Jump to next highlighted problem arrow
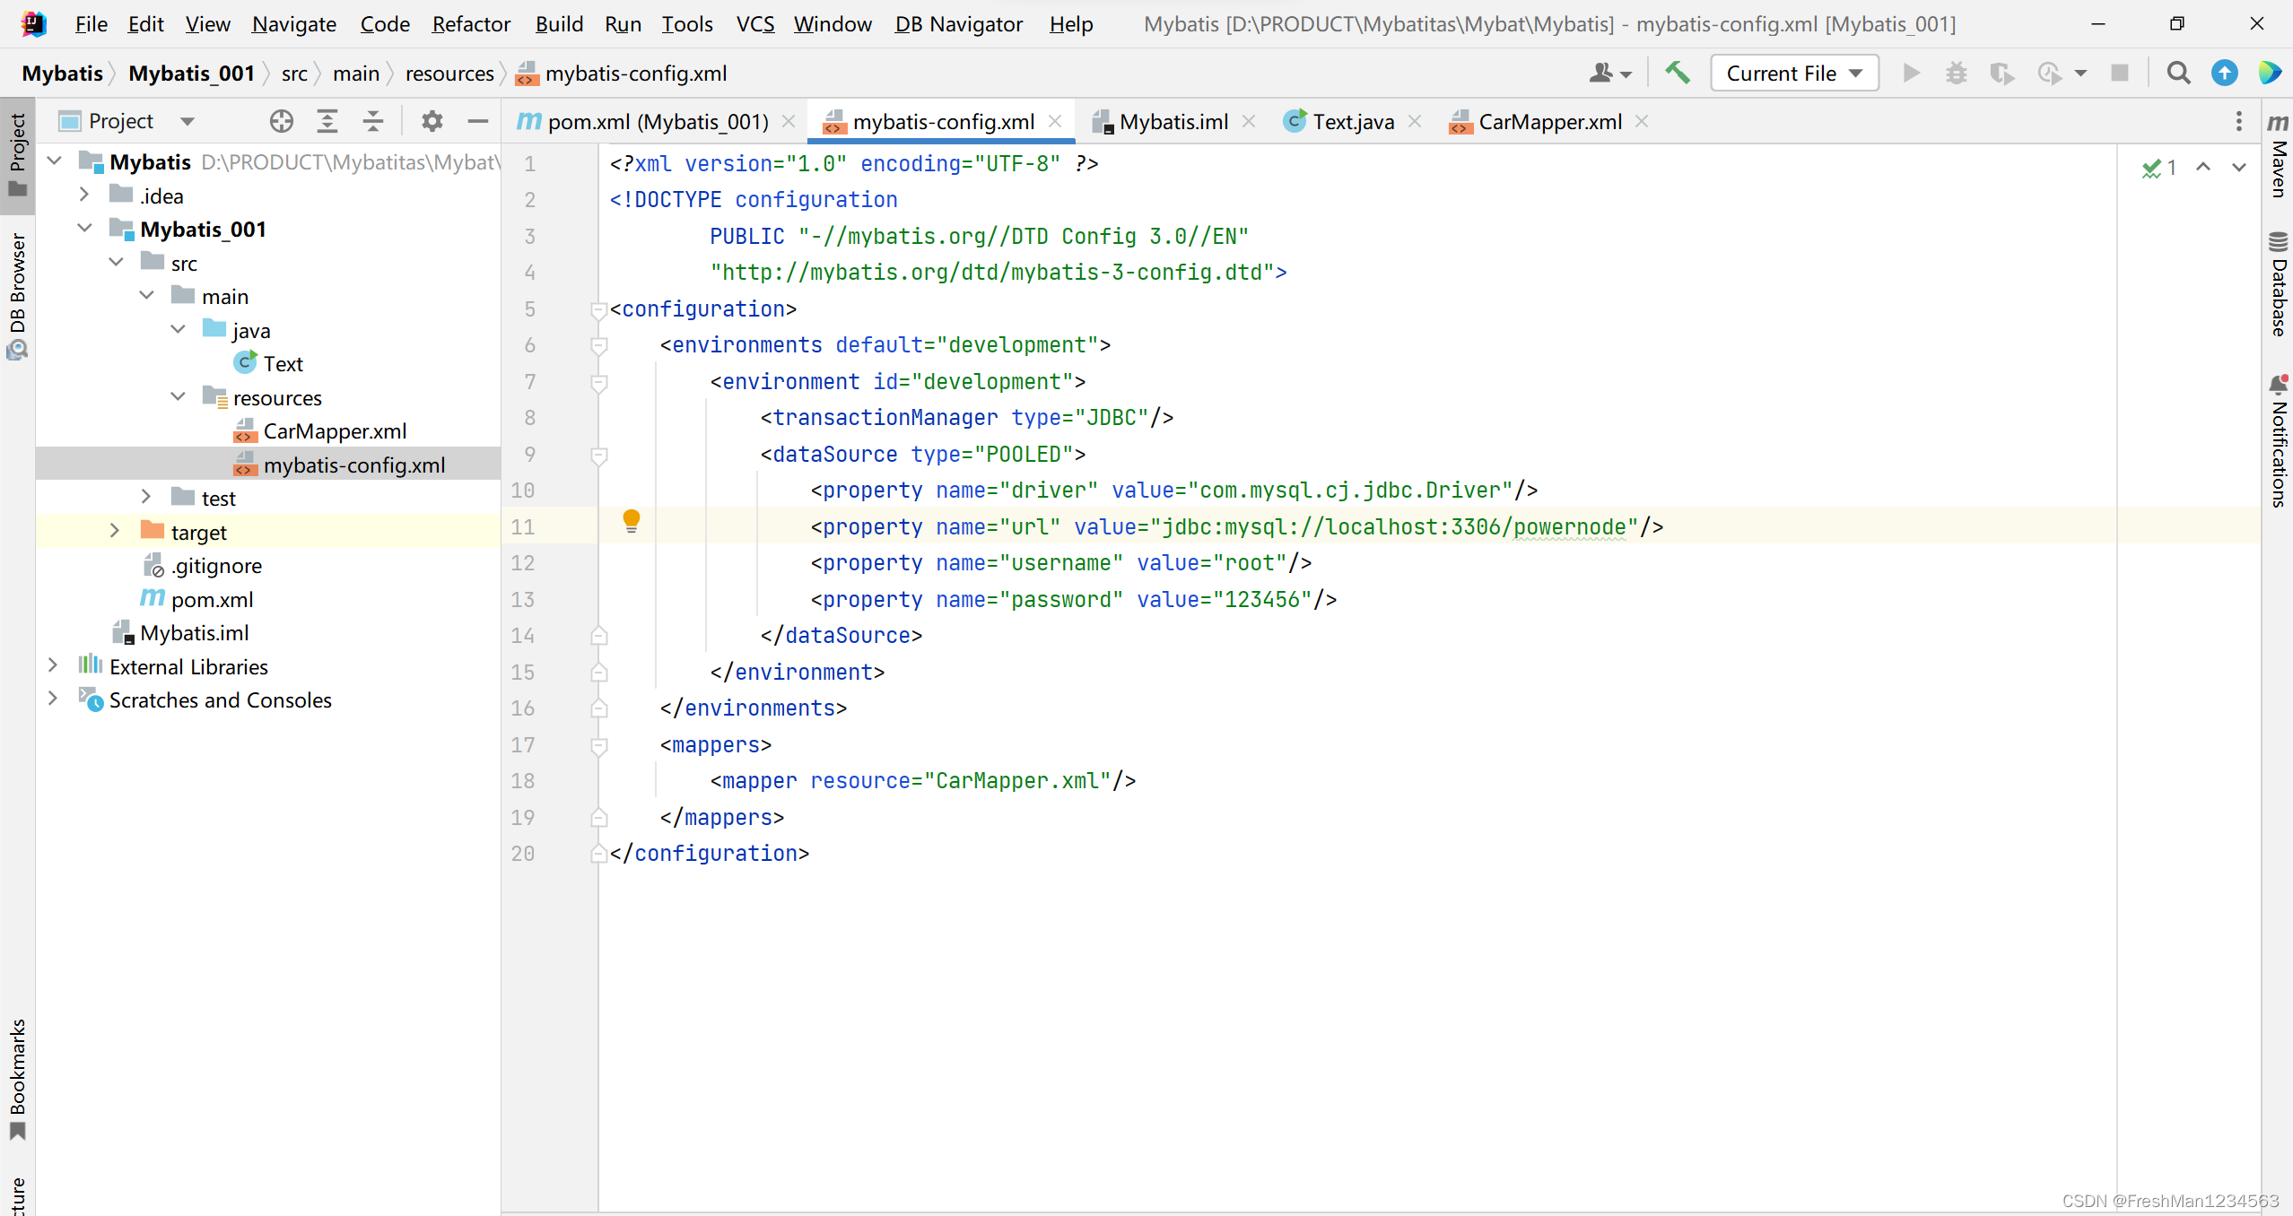2293x1216 pixels. tap(2238, 167)
